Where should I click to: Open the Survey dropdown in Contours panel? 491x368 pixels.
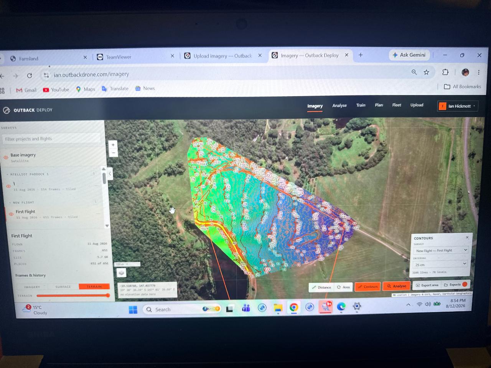[441, 250]
